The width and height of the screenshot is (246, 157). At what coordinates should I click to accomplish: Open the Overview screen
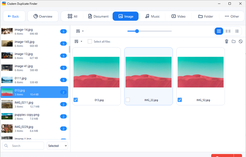[x=43, y=16]
